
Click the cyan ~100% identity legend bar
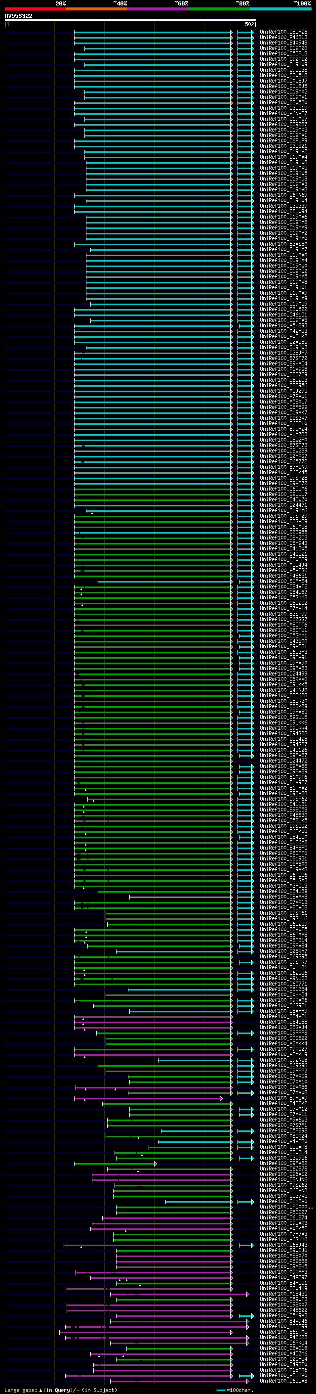[x=280, y=9]
